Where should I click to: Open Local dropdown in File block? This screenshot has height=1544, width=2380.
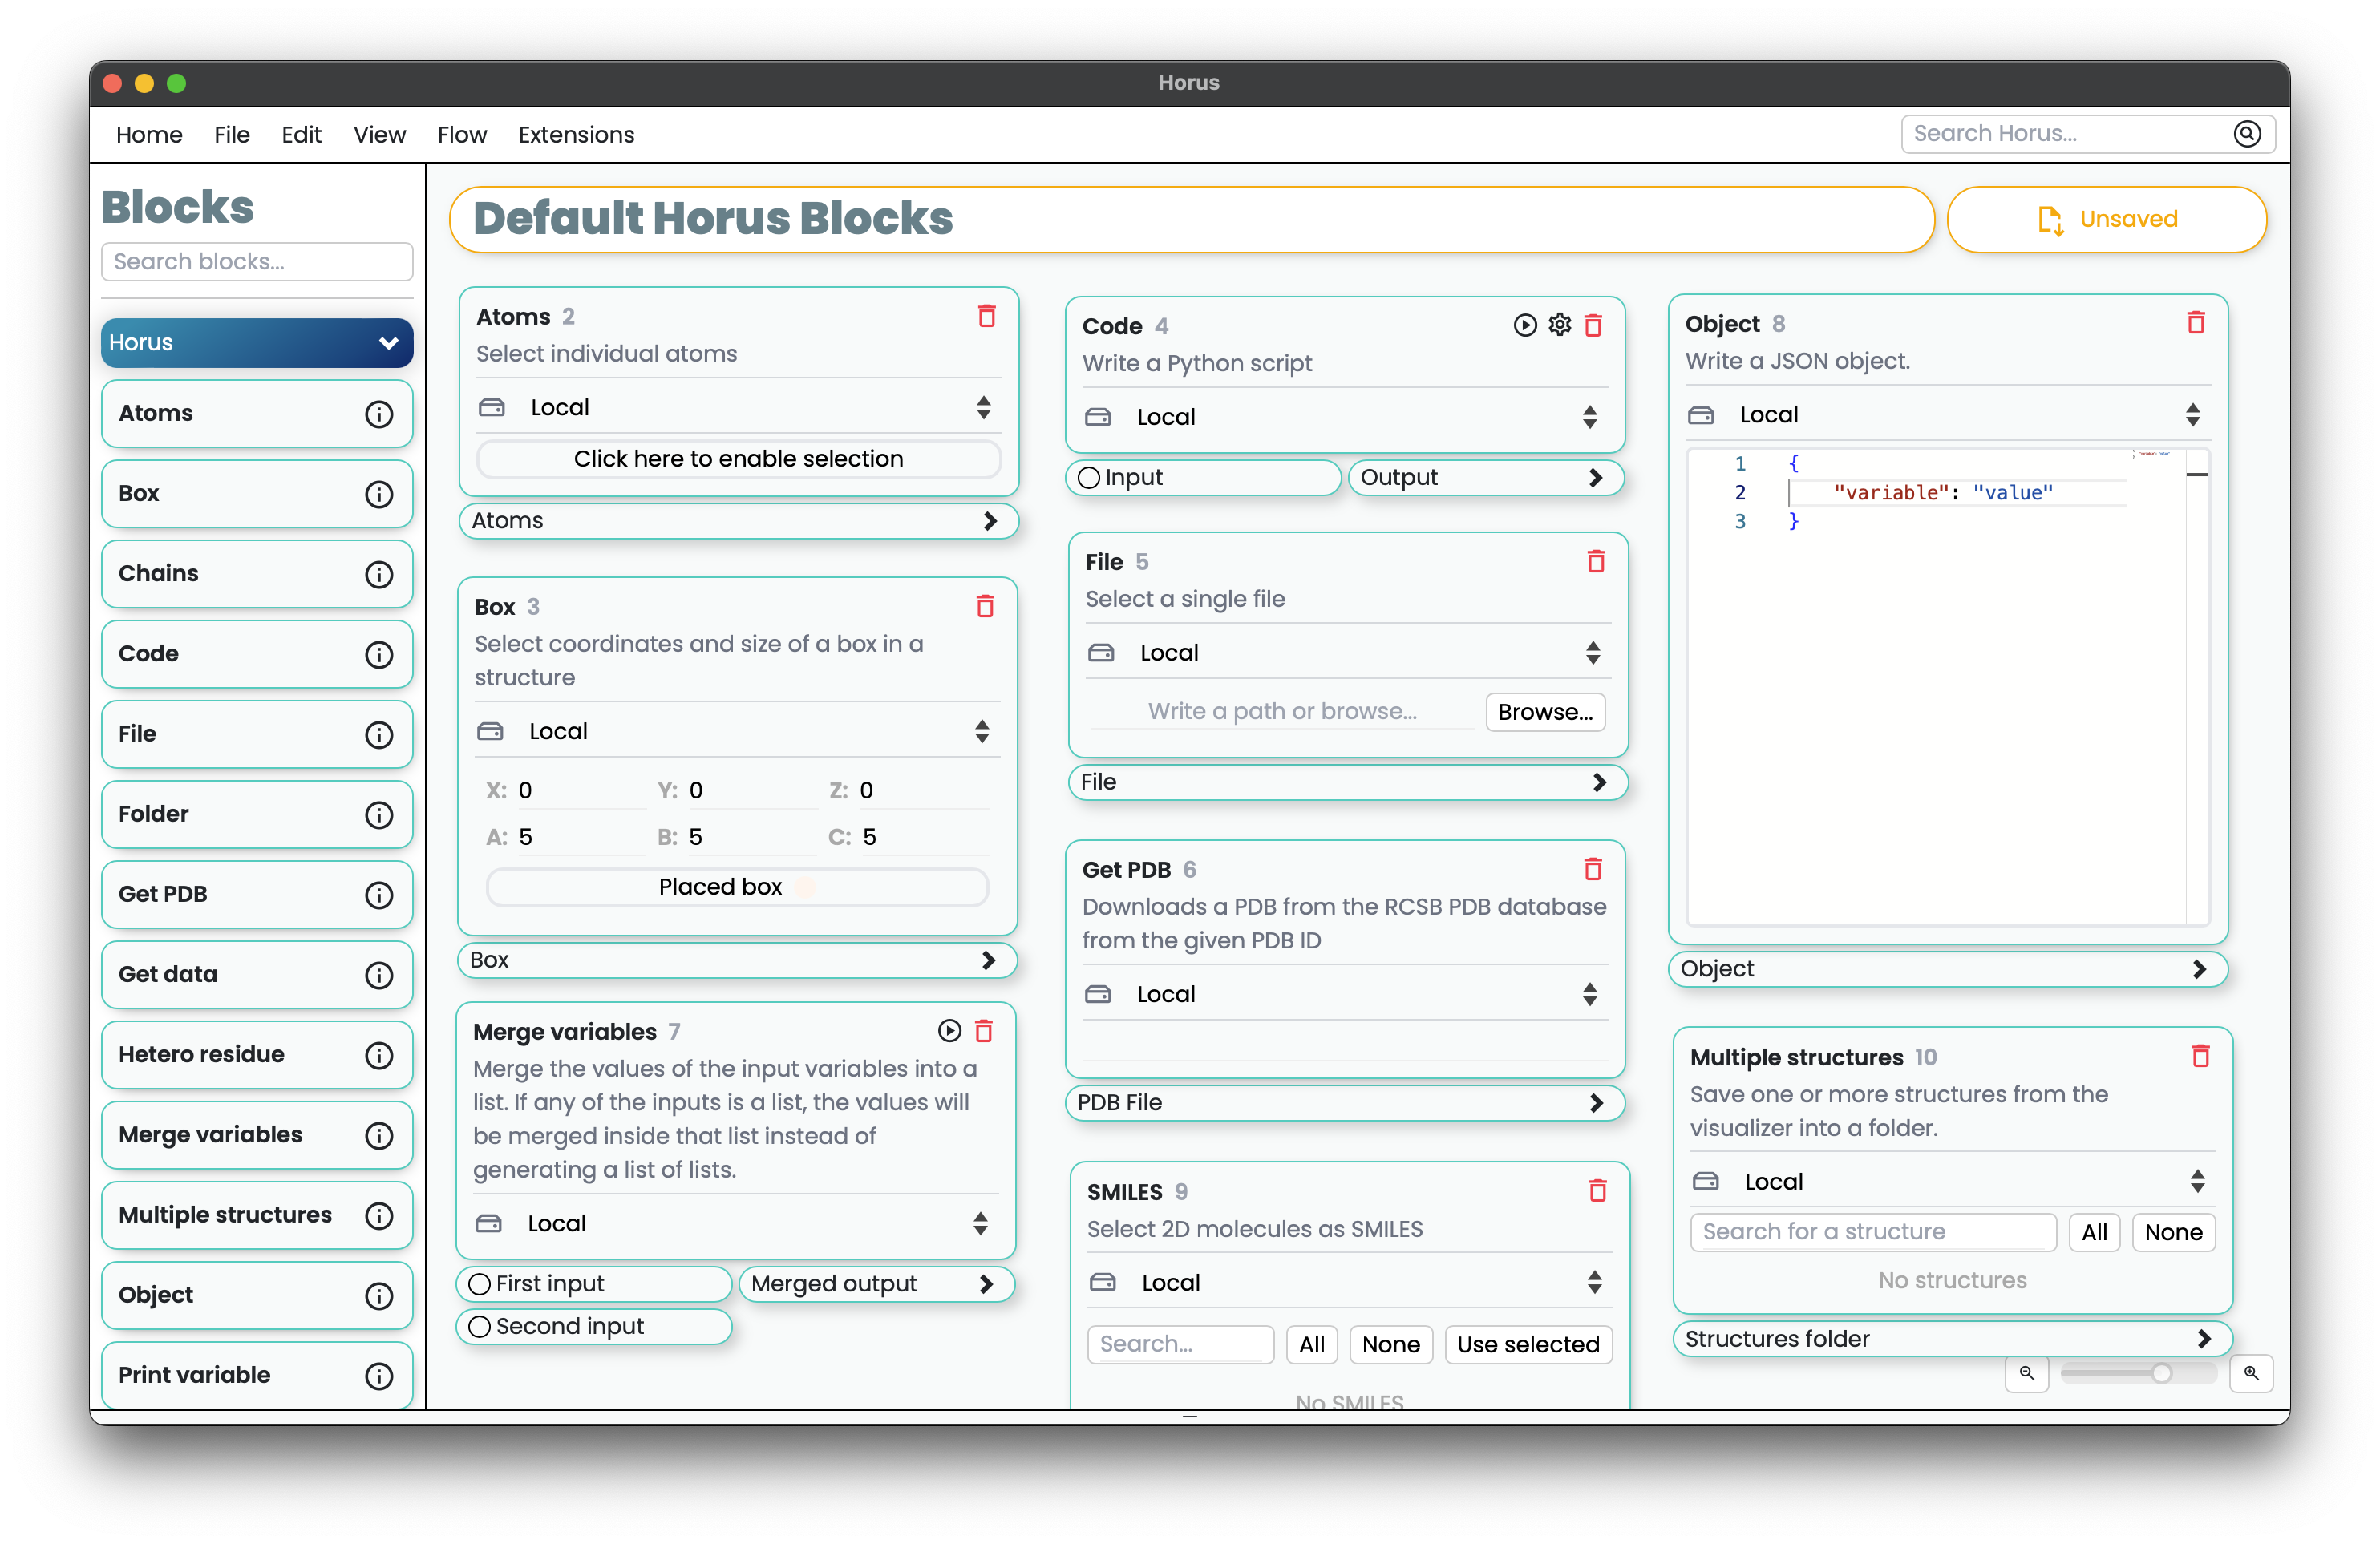click(1347, 653)
